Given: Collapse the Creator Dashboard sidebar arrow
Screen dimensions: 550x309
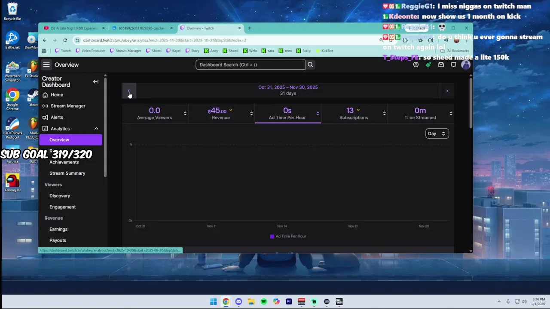Looking at the screenshot, I should [96, 82].
